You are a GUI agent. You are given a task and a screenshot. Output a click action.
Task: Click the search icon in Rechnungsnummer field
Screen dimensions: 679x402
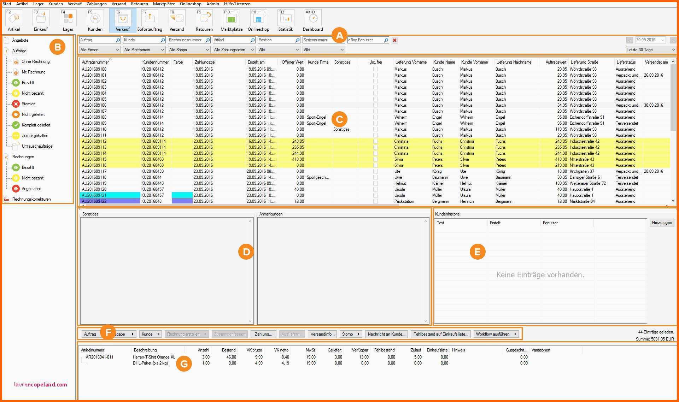tap(207, 40)
